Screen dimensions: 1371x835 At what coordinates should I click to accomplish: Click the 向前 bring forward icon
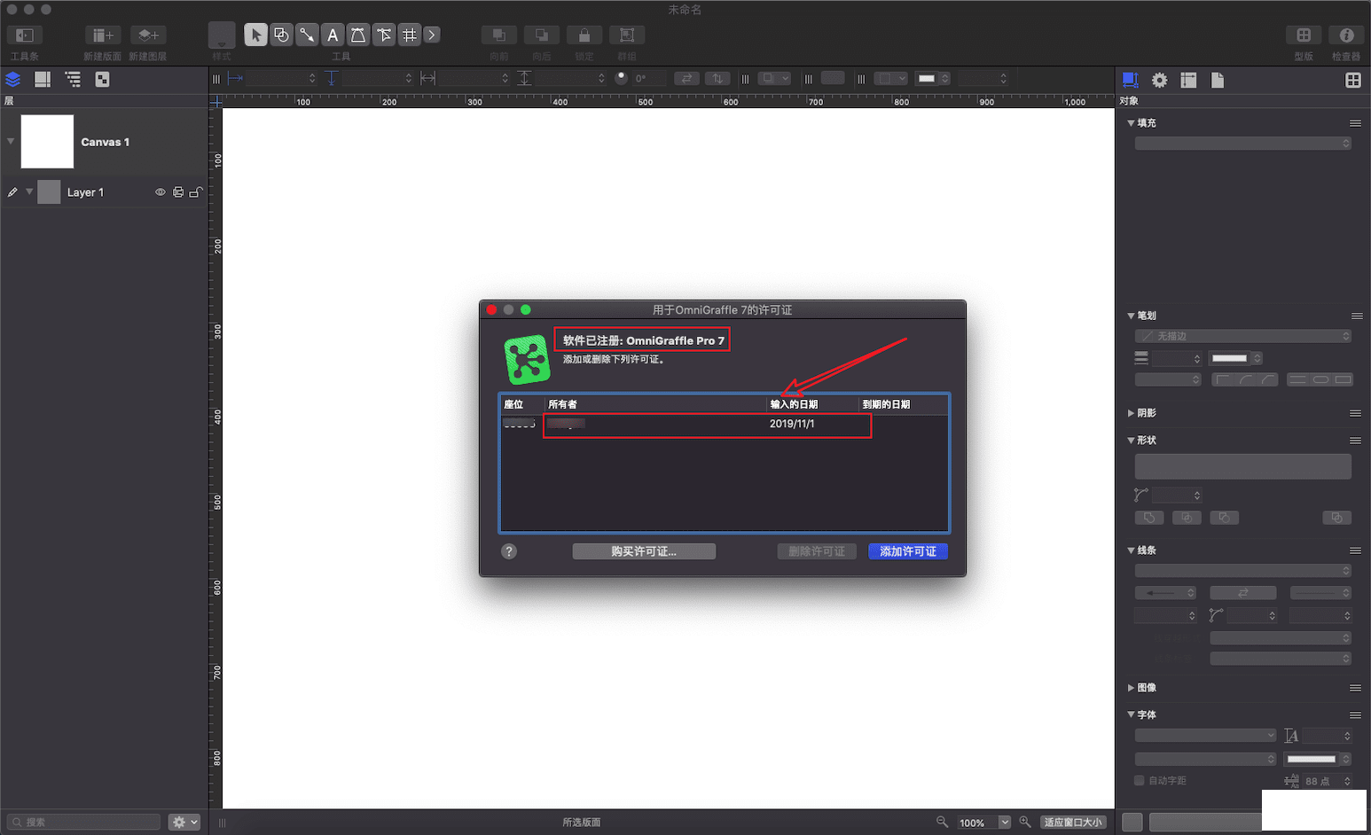[499, 35]
